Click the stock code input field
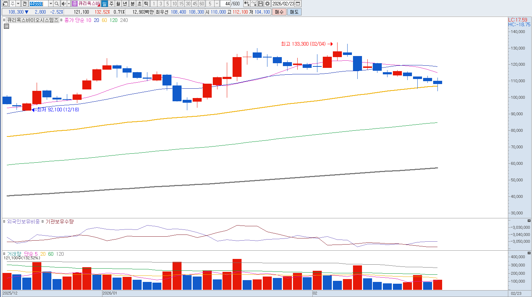 coord(38,4)
